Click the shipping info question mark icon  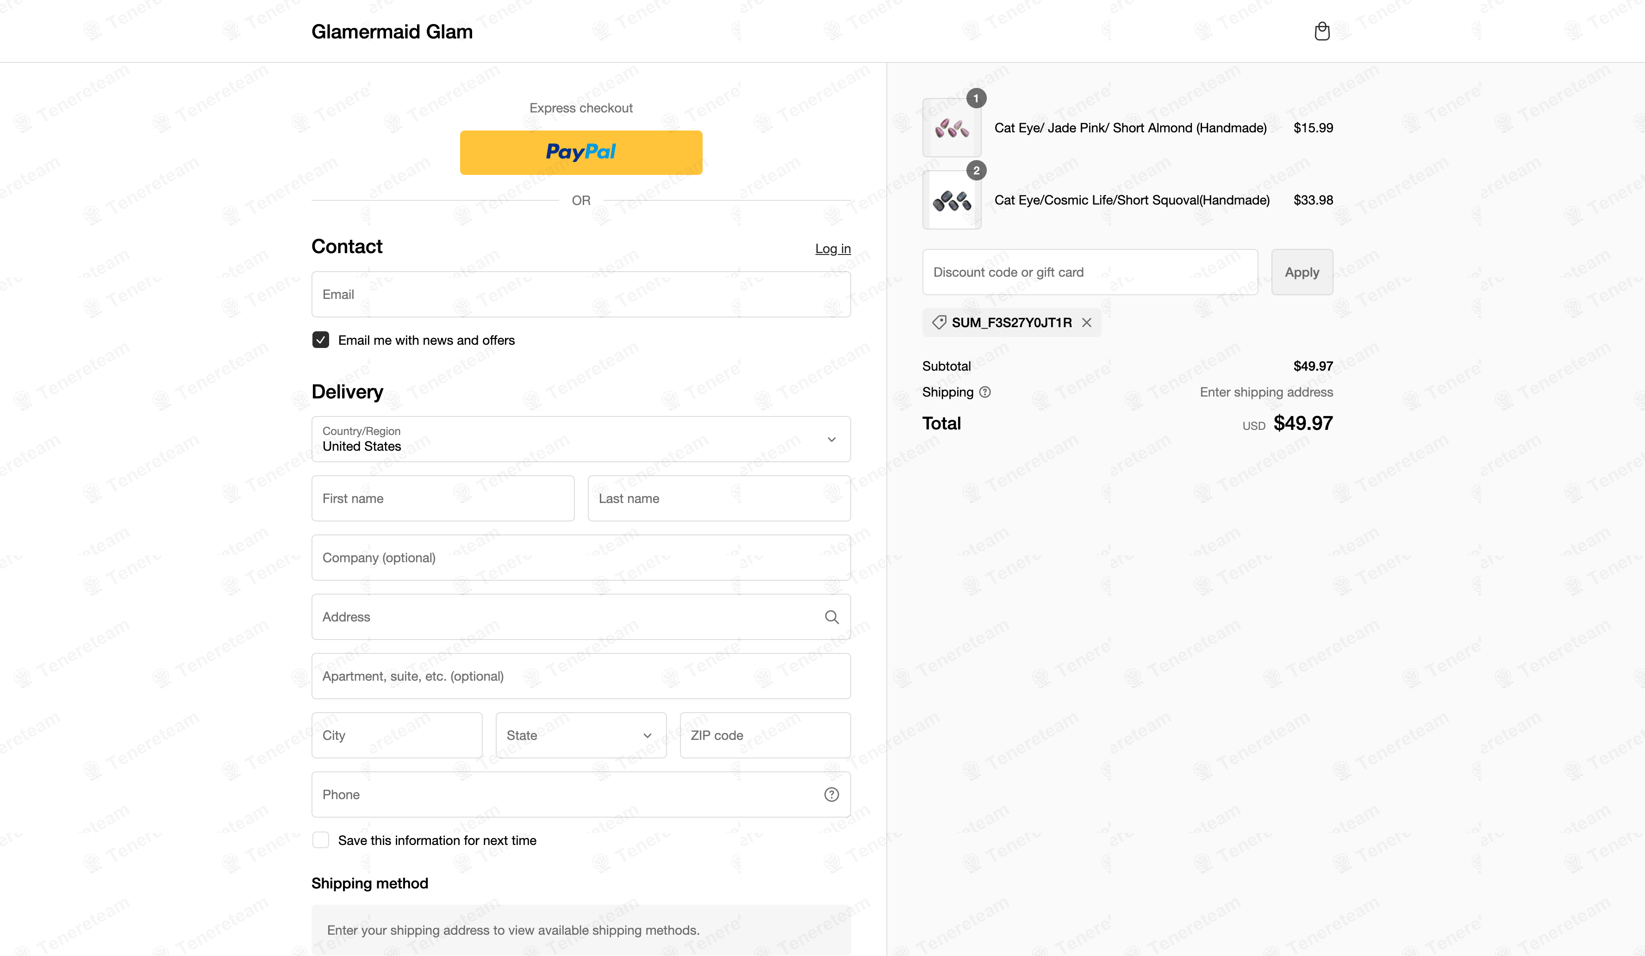[985, 392]
